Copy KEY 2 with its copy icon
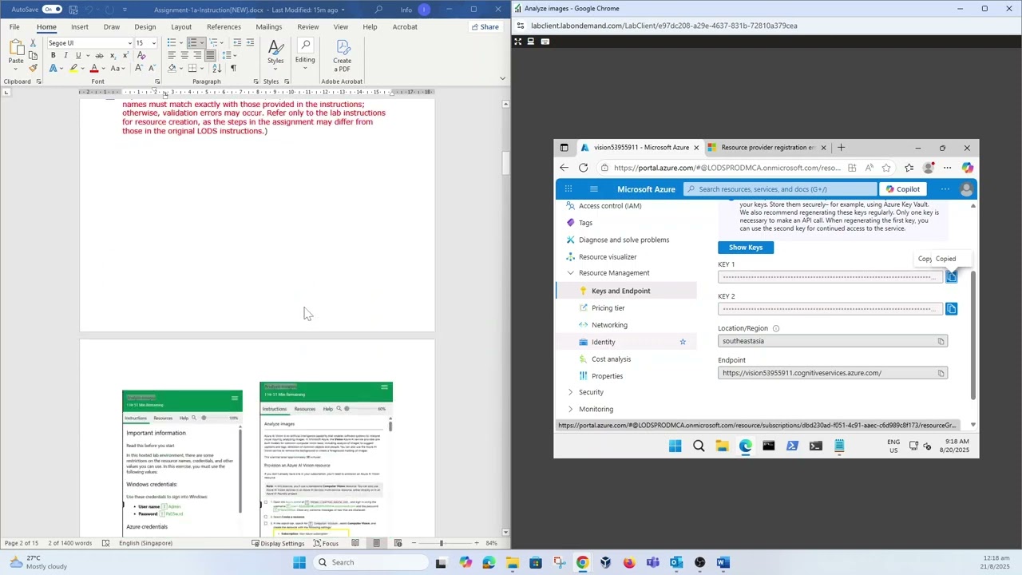 coord(952,309)
